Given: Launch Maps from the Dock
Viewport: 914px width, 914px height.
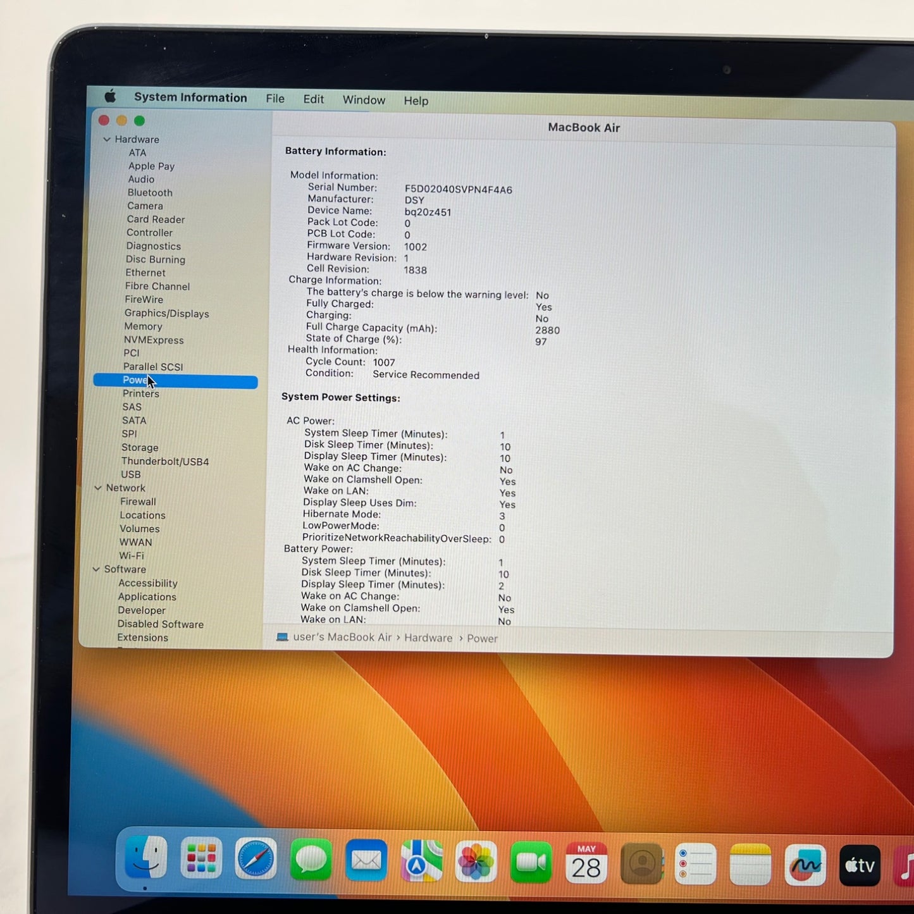Looking at the screenshot, I should coord(421,861).
